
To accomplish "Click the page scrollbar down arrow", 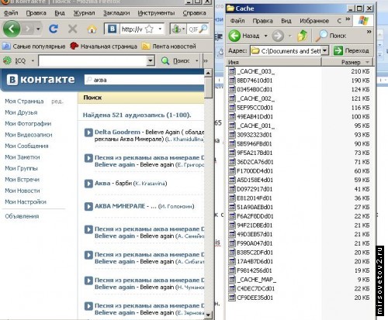I will (208, 315).
